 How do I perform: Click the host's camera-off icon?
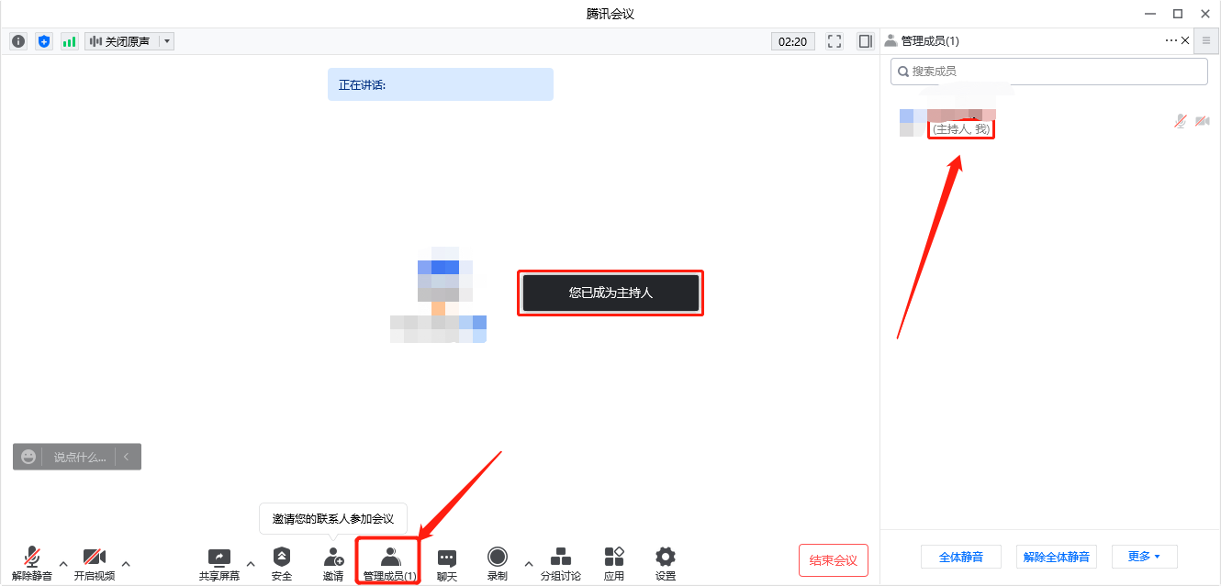1202,121
